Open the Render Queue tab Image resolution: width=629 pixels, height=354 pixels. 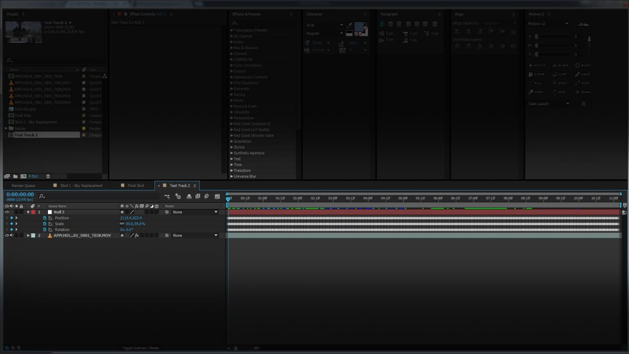(x=23, y=185)
